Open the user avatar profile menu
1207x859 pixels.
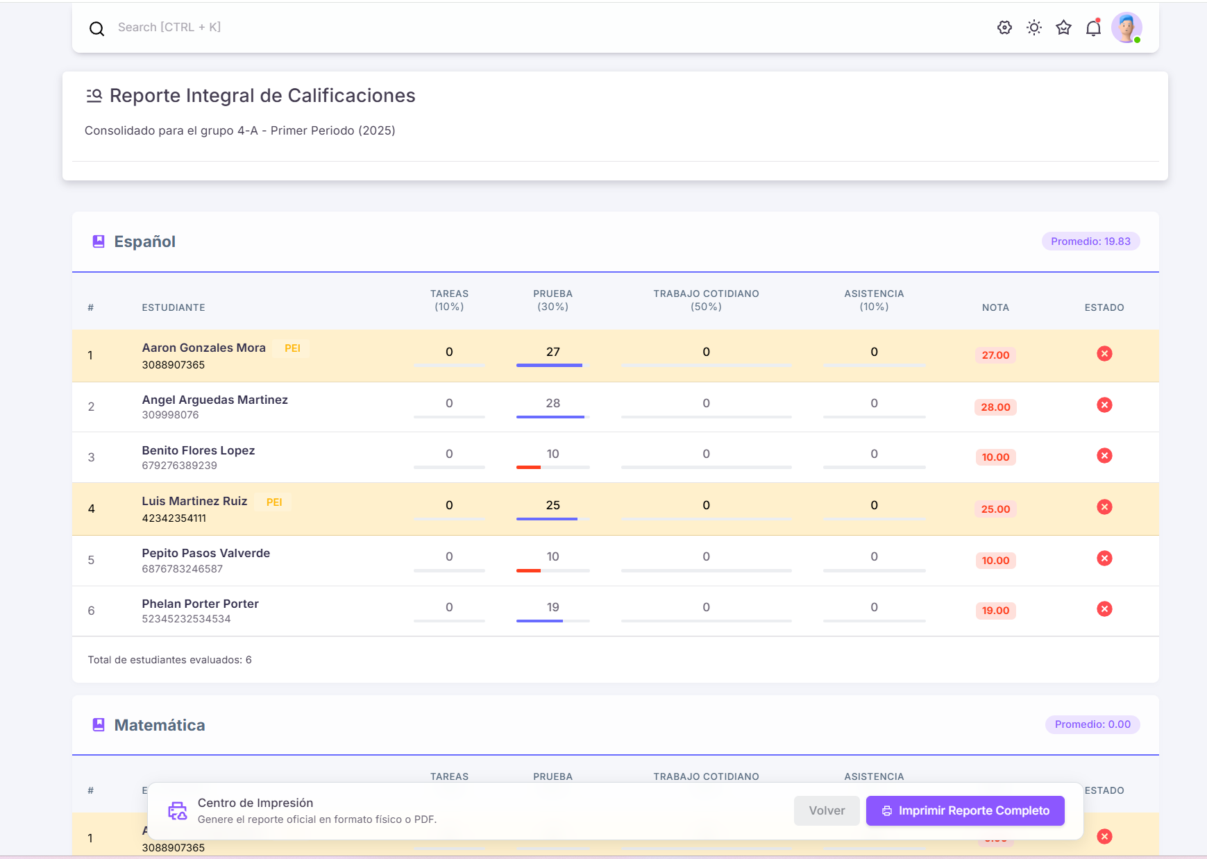(x=1126, y=28)
